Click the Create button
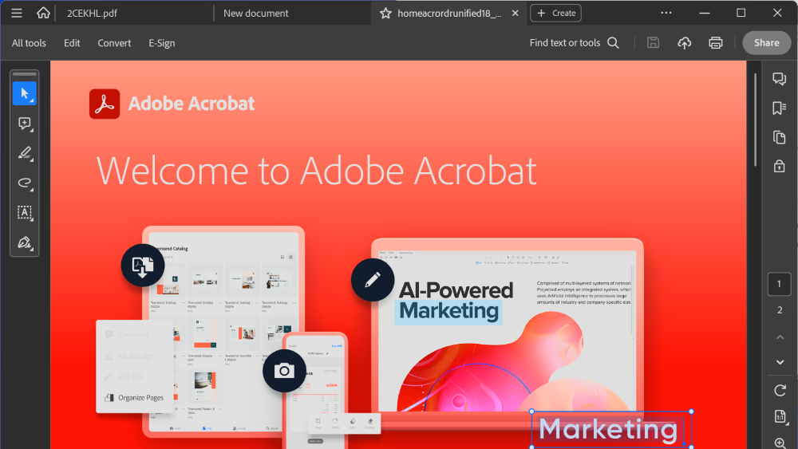The width and height of the screenshot is (798, 449). pyautogui.click(x=555, y=14)
